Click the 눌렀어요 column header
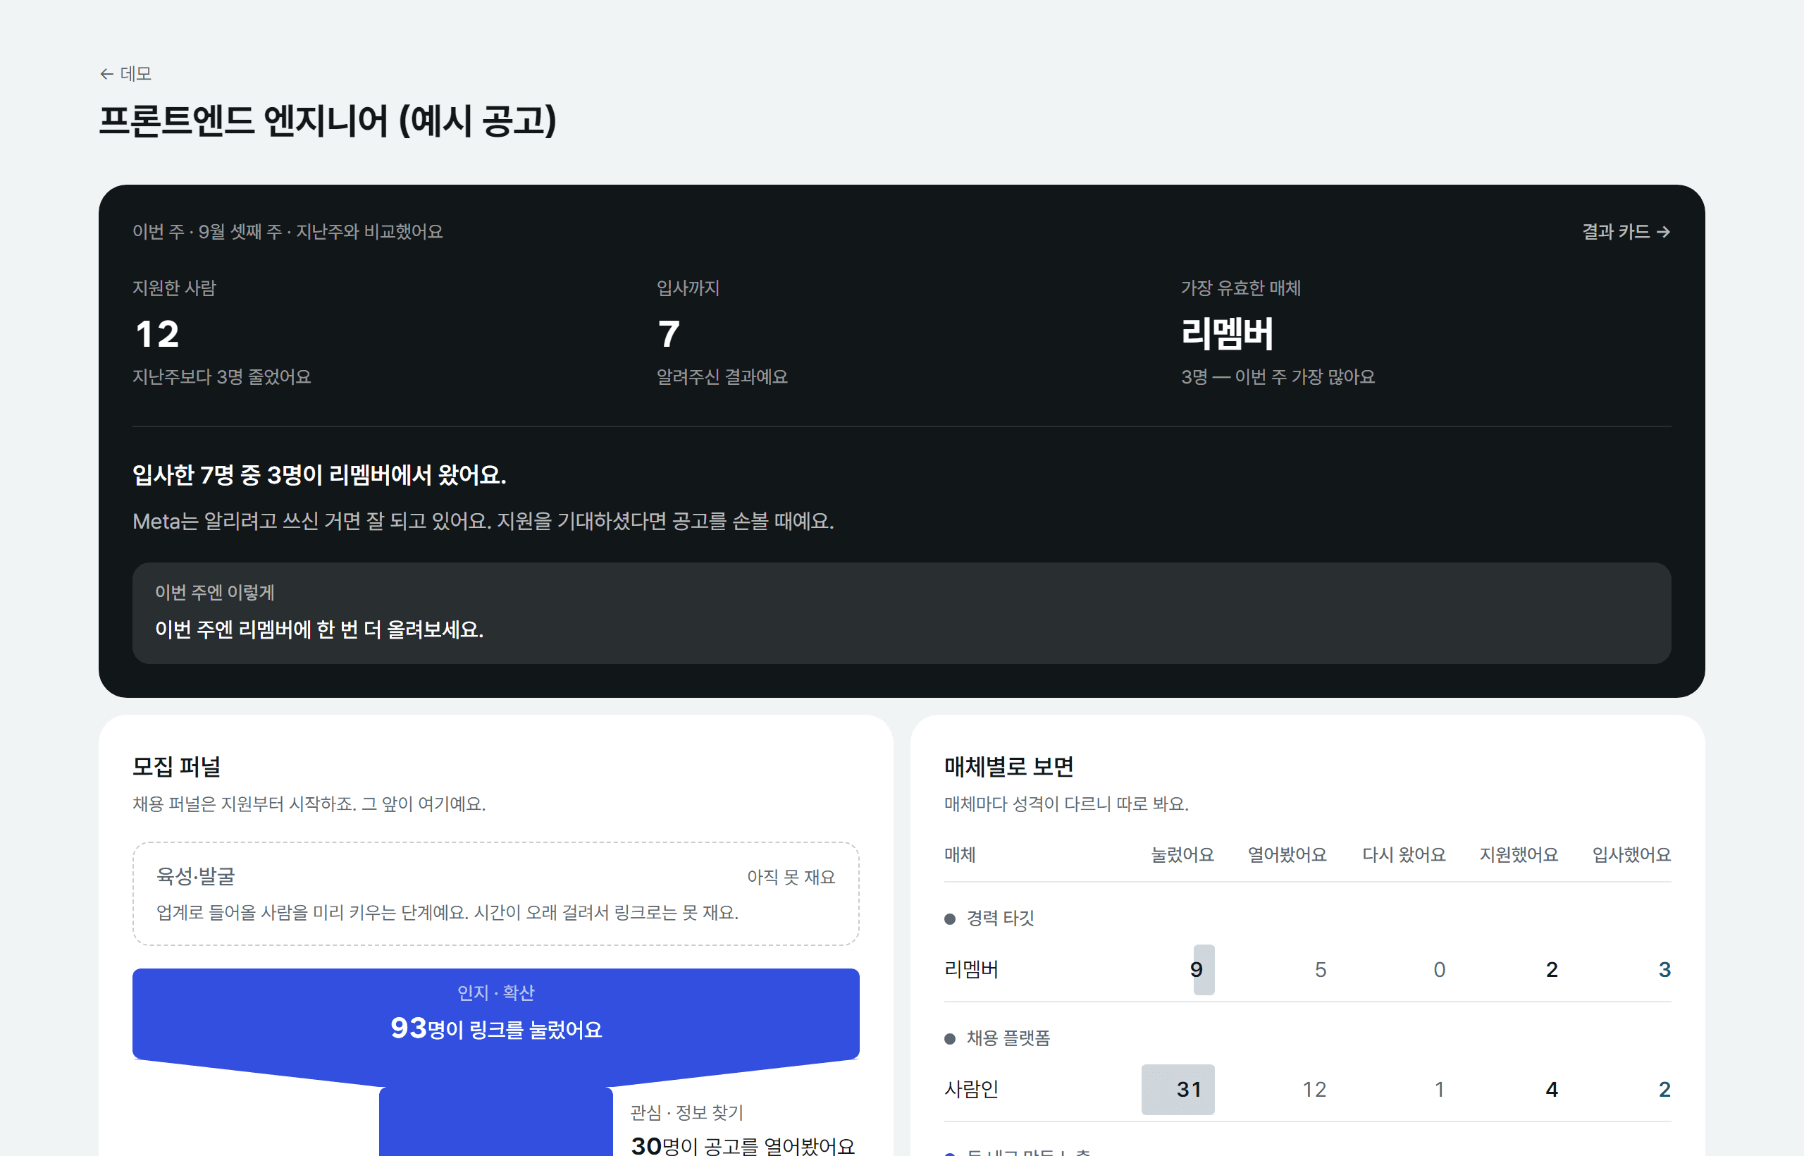The image size is (1804, 1156). 1182,854
